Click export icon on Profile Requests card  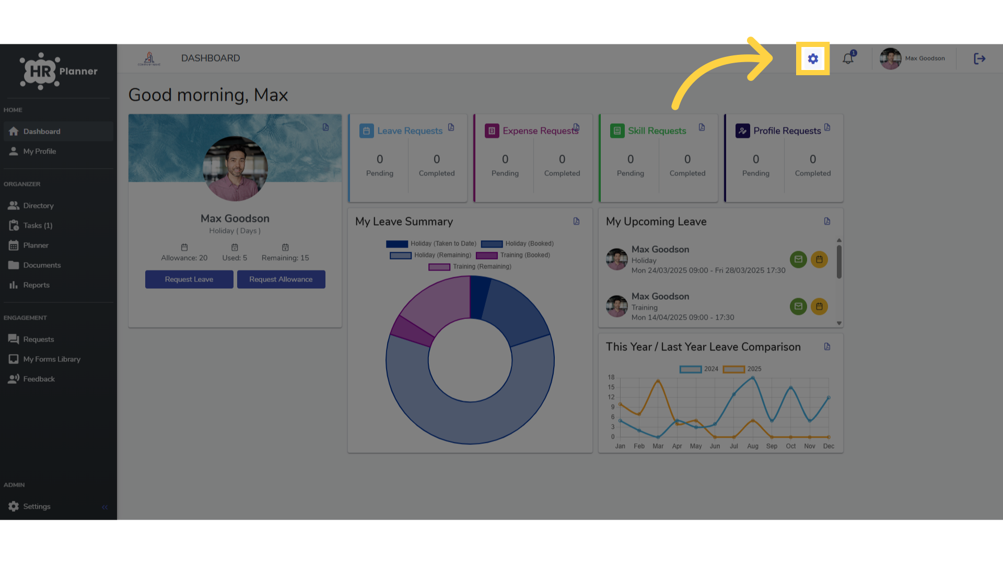(x=827, y=127)
